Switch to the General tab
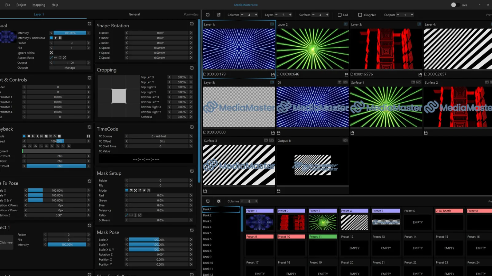This screenshot has height=276, width=492. point(134,14)
